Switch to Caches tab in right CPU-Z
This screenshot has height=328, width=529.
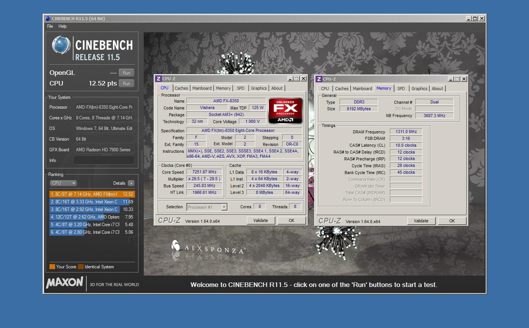click(342, 89)
